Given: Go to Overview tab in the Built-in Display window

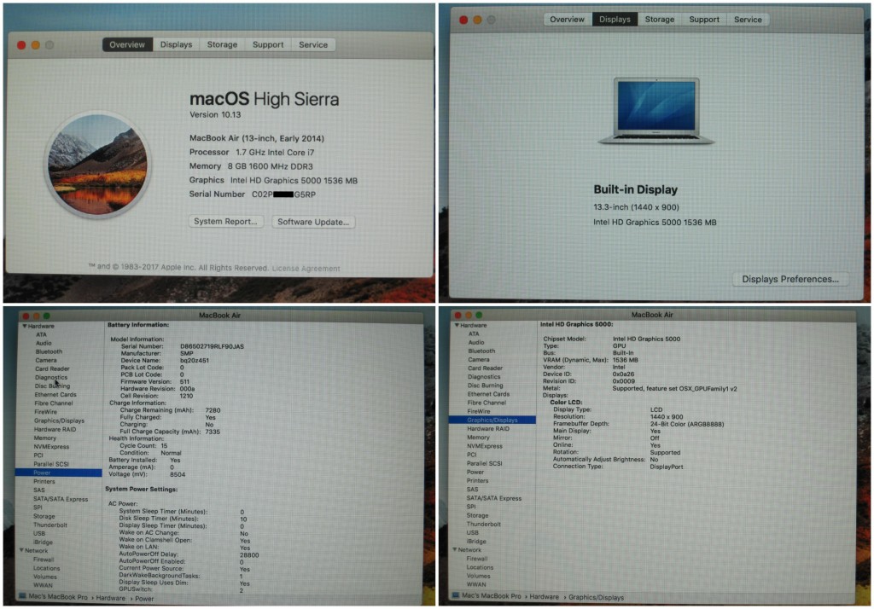Looking at the screenshot, I should click(x=568, y=20).
